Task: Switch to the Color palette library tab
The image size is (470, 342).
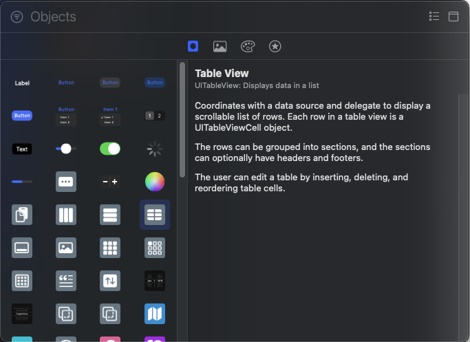Action: coord(248,47)
